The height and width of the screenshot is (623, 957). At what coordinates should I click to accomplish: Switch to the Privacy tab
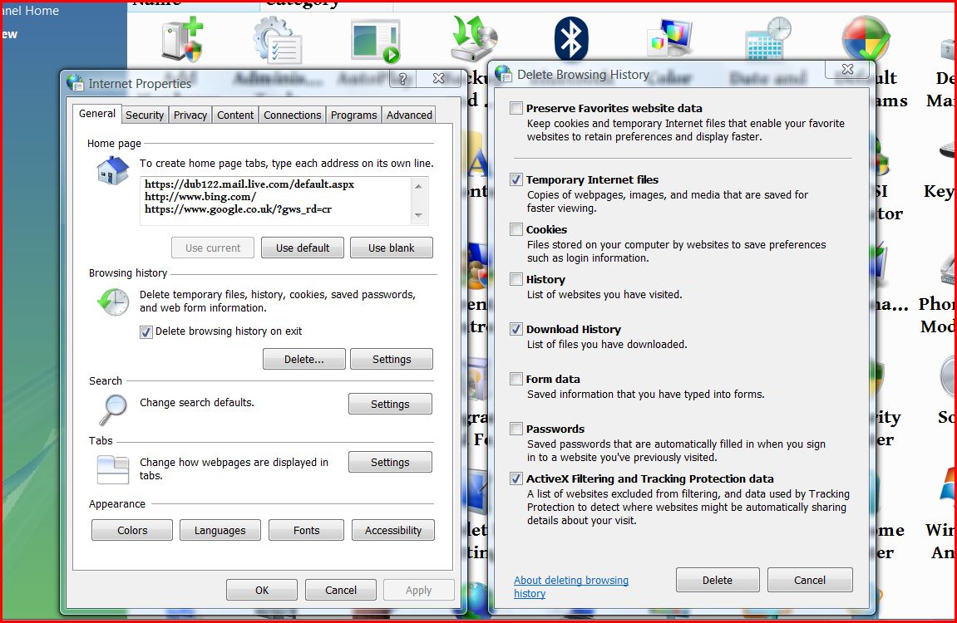pyautogui.click(x=190, y=115)
